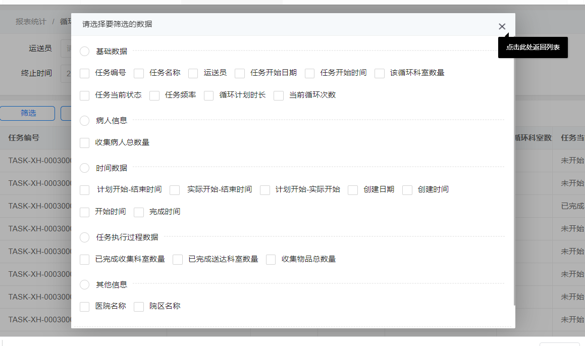Close the filter selection dialog

pos(502,26)
